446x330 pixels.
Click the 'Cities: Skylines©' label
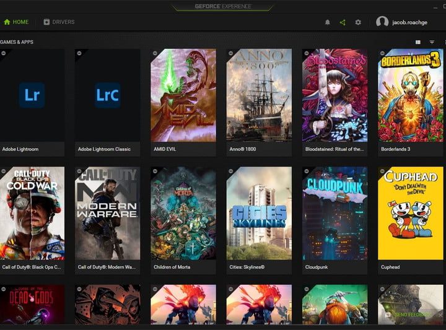point(247,267)
